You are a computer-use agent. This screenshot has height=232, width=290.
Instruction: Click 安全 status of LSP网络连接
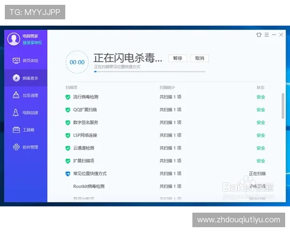[x=261, y=135]
